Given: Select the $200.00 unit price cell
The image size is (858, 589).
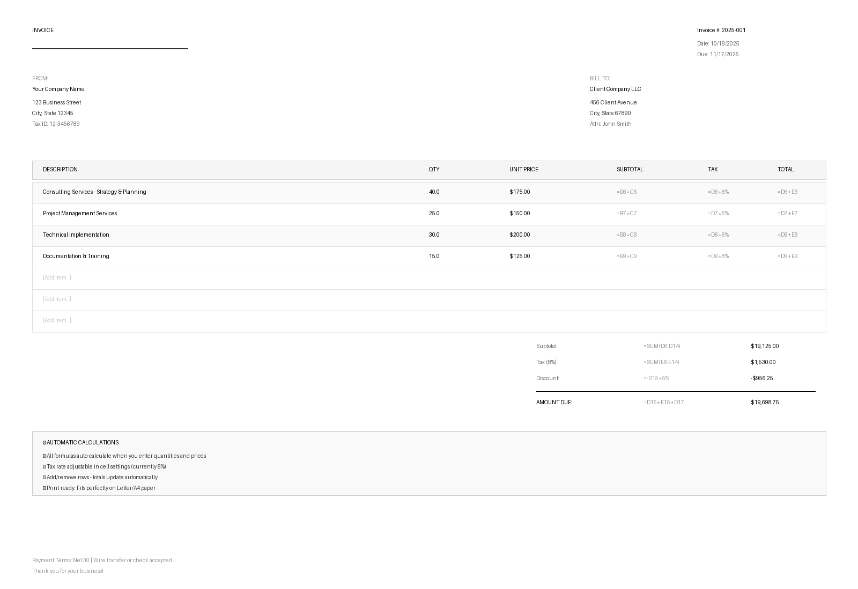Looking at the screenshot, I should pyautogui.click(x=519, y=235).
